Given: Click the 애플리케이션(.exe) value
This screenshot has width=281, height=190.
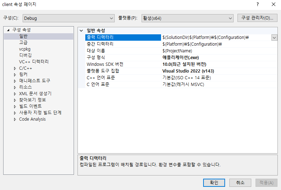Looking at the screenshot, I should pyautogui.click(x=180, y=58).
